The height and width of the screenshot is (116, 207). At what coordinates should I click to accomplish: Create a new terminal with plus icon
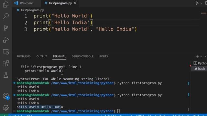[197, 56]
